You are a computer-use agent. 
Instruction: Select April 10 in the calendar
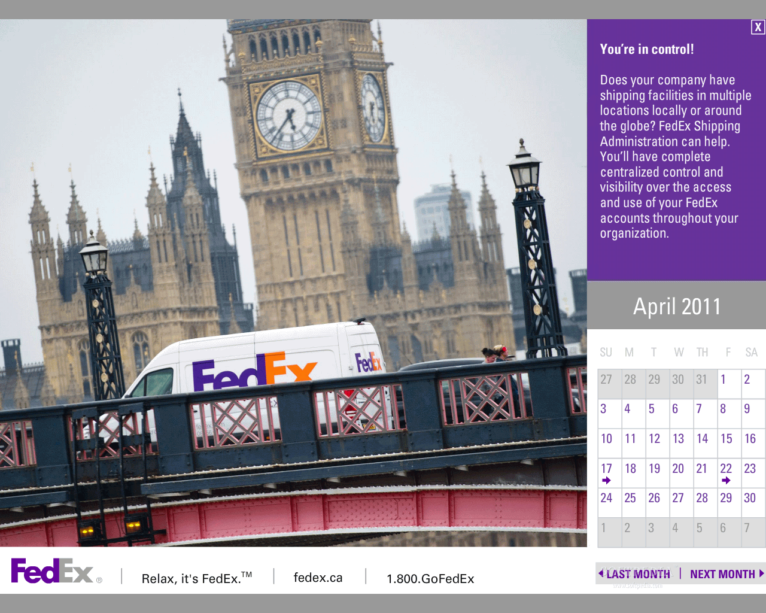(610, 444)
